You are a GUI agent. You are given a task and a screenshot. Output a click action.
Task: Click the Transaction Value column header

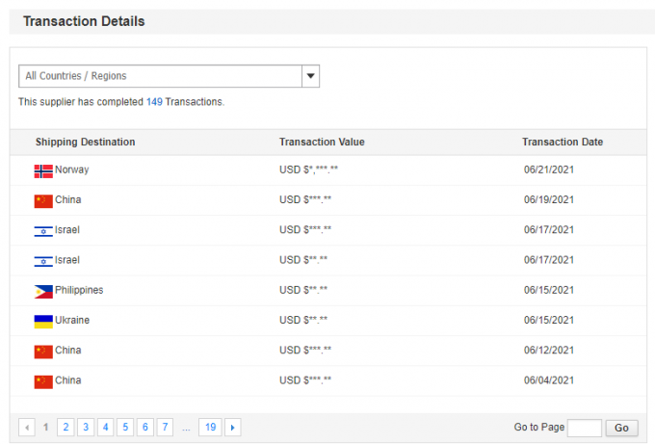[322, 143]
